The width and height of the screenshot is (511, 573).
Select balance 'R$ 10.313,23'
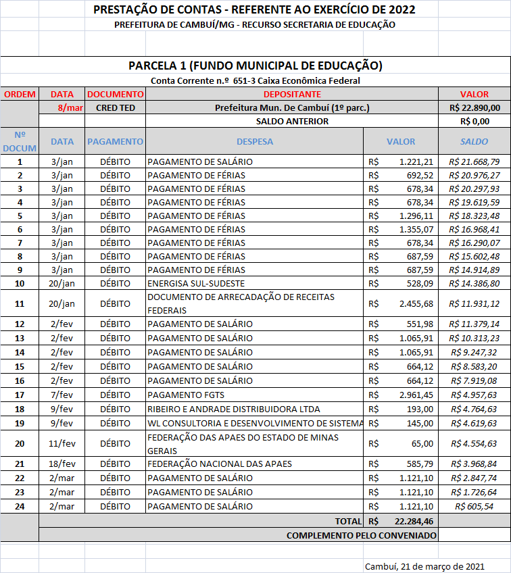tap(474, 338)
